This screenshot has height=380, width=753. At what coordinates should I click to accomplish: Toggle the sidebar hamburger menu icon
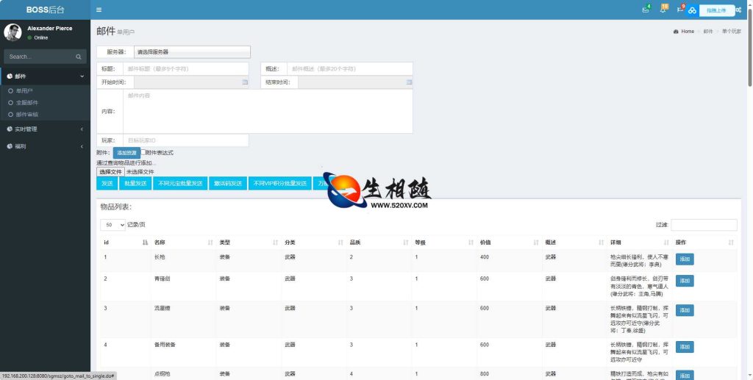tap(99, 10)
